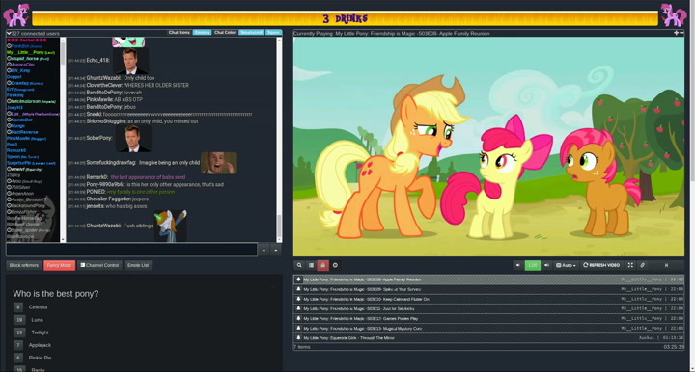This screenshot has width=695, height=372.
Task: Select playlist item Equestria Girls Through The Mirror
Action: (x=488, y=338)
